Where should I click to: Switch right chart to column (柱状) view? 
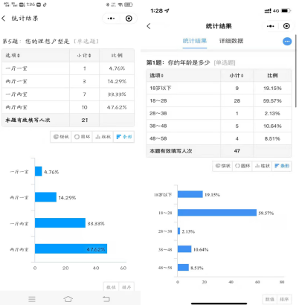point(263,166)
